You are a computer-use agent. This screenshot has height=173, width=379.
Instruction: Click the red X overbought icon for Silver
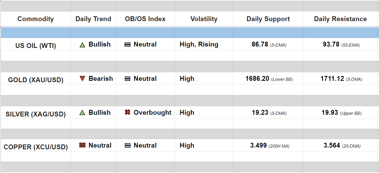128,112
